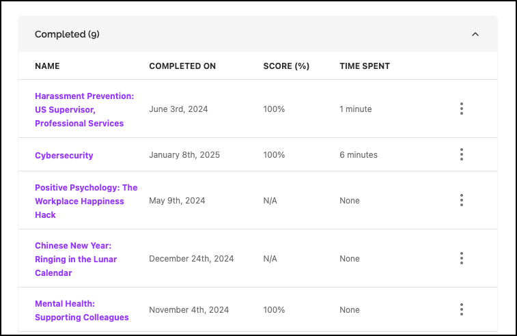Open the Cybersecurity row's three-dot menu
Viewport: 517px width, 336px height.
coord(462,154)
